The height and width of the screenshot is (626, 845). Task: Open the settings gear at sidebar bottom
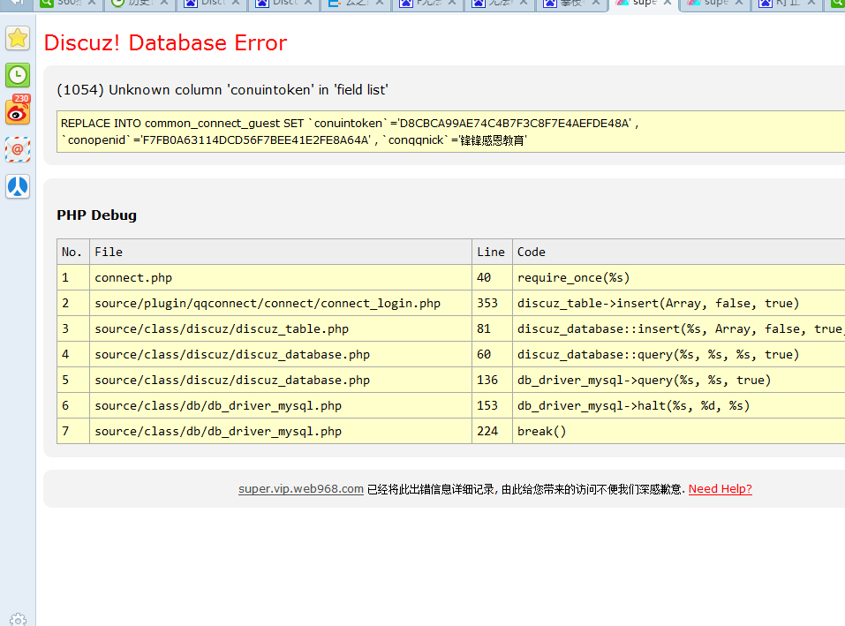tap(18, 620)
